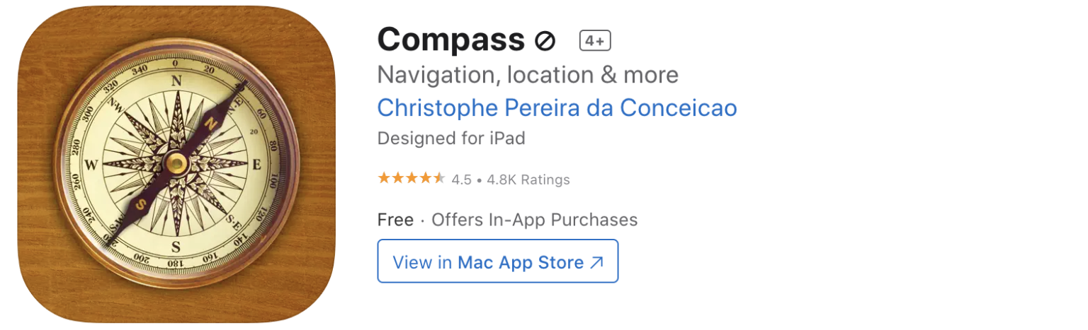Click the 4.5 average rating number
The height and width of the screenshot is (330, 1088).
coord(461,179)
